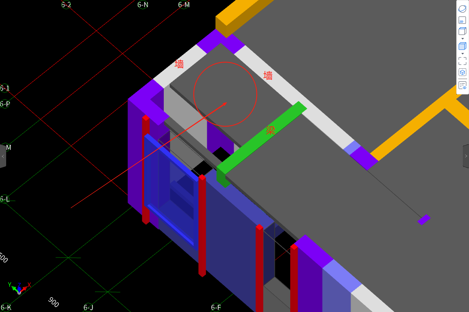The image size is (469, 312).
Task: Open dropdown under shaded cube icon
Action: 462,54
